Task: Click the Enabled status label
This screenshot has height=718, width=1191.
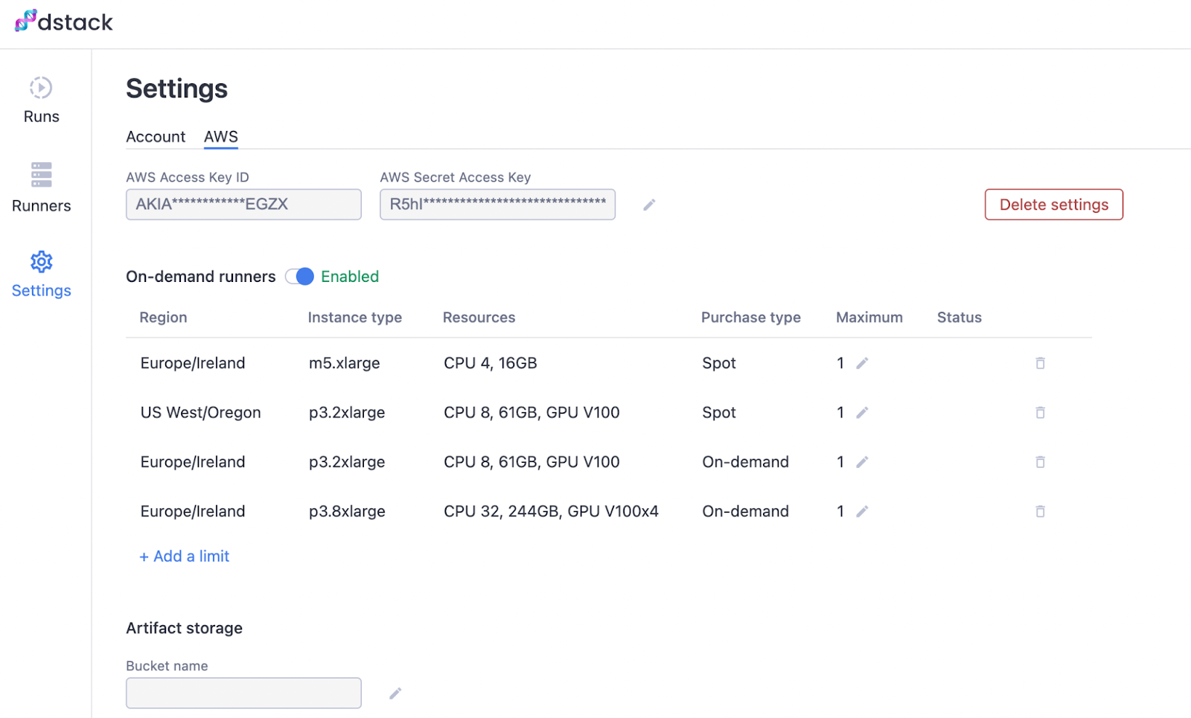Action: click(350, 277)
